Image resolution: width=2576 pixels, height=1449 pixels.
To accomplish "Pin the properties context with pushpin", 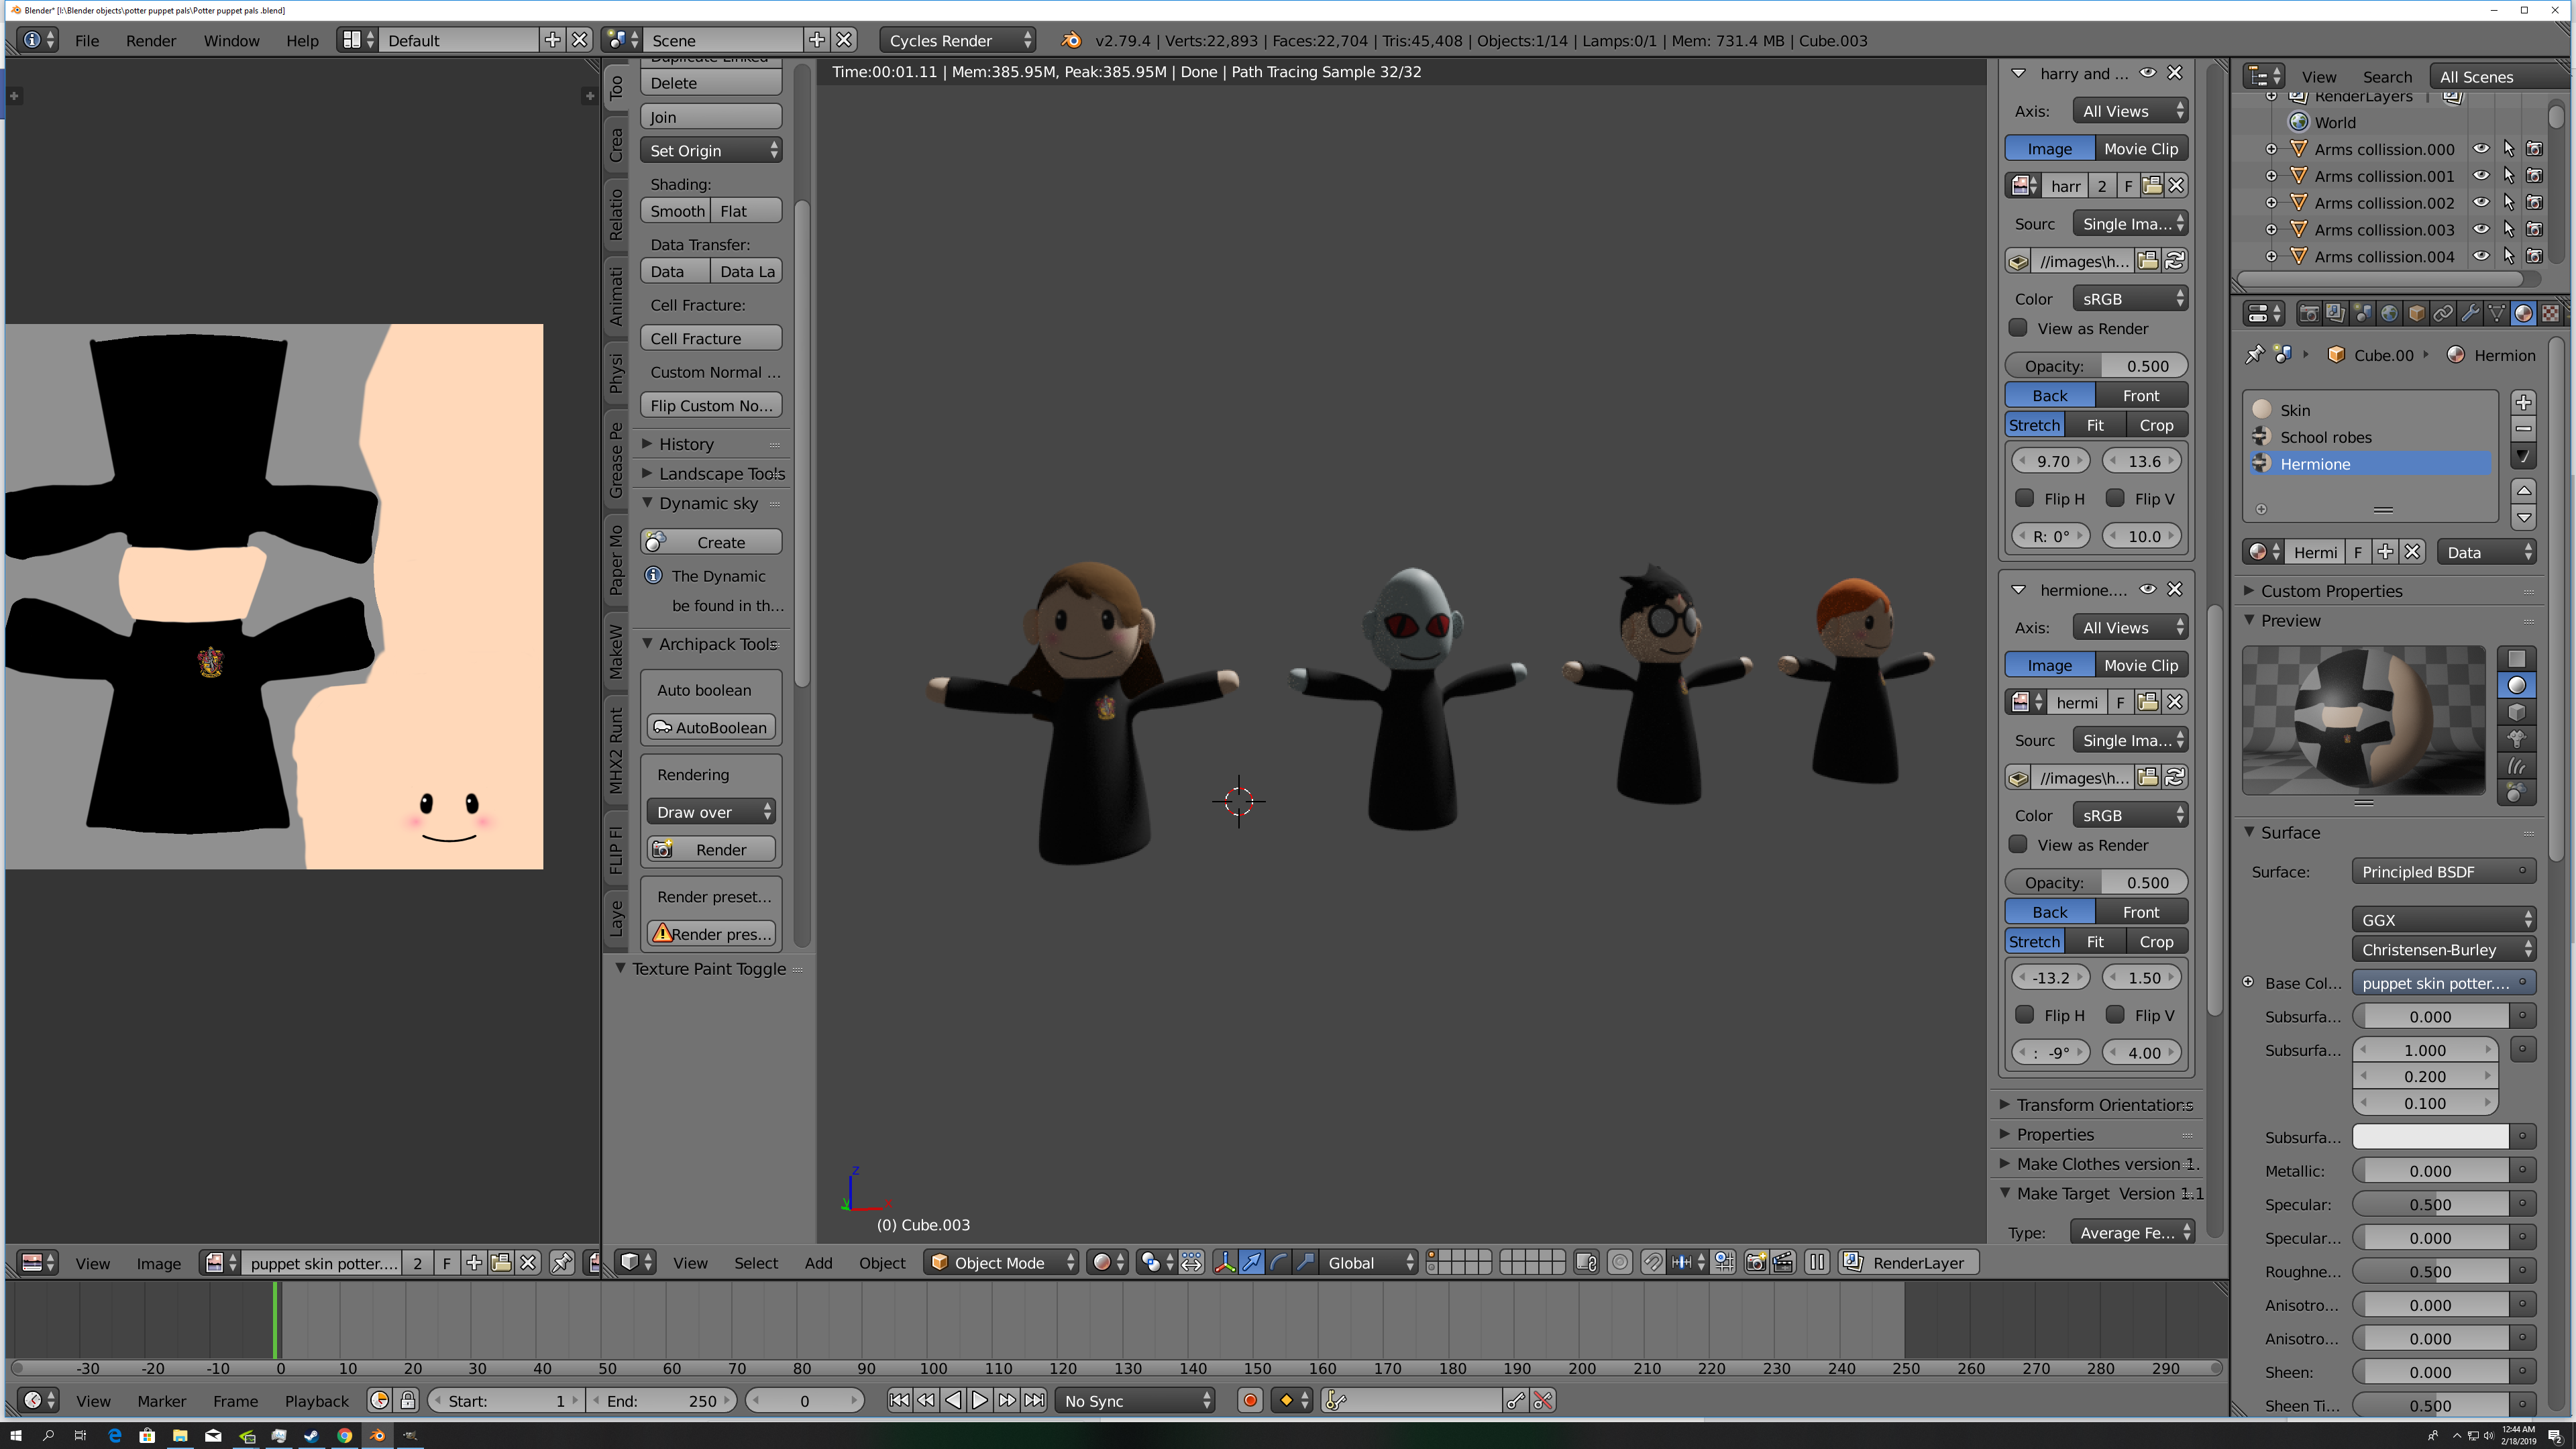I will pos(2254,355).
